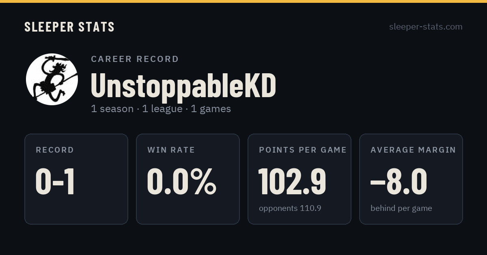The height and width of the screenshot is (255, 487).
Task: Open the RECORD stat card
Action: pos(76,179)
